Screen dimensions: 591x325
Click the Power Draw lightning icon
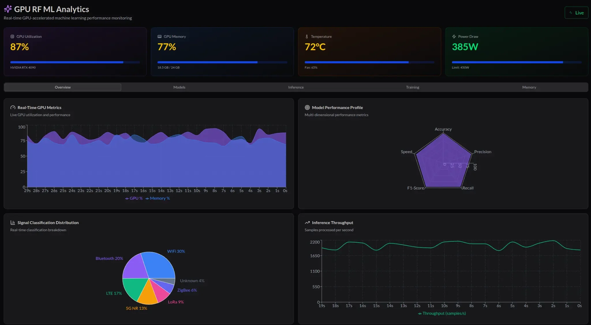pos(454,37)
